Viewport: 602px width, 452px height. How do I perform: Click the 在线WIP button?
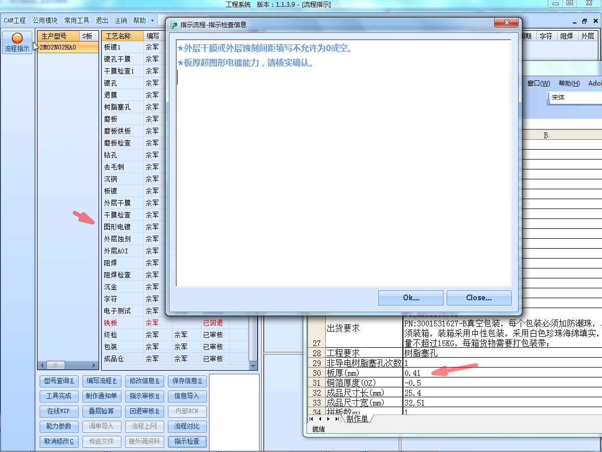59,411
